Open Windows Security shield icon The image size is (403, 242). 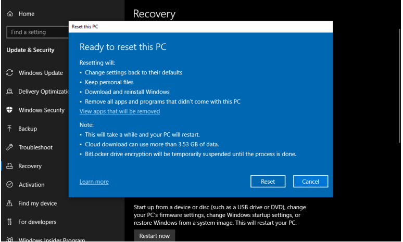tap(9, 110)
